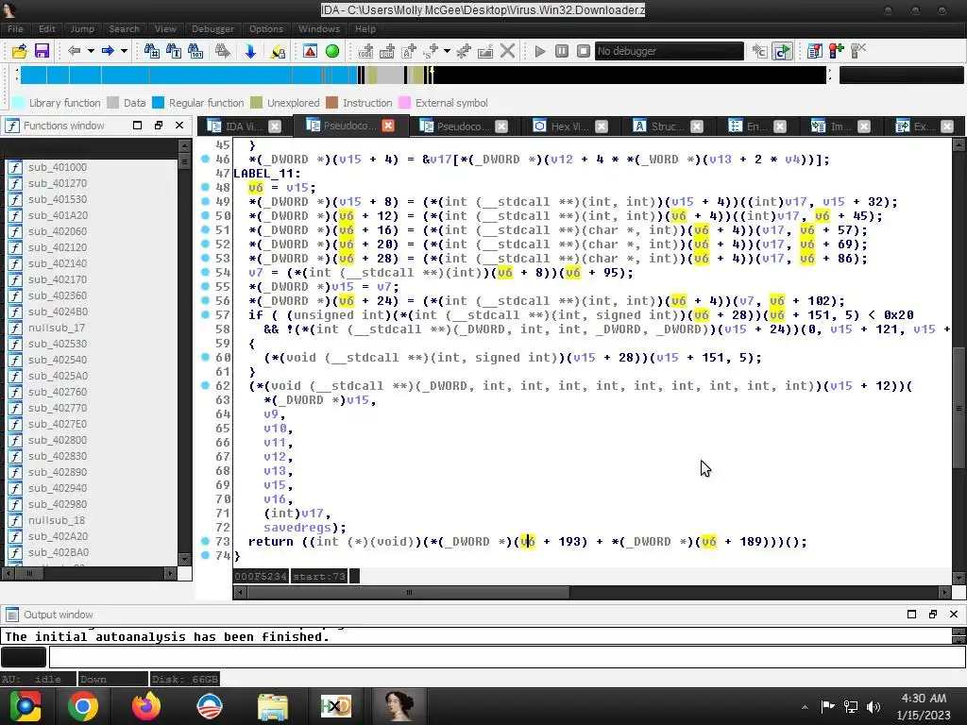The image size is (967, 725).
Task: Toggle breakpoint dot on line 57
Action: point(205,314)
